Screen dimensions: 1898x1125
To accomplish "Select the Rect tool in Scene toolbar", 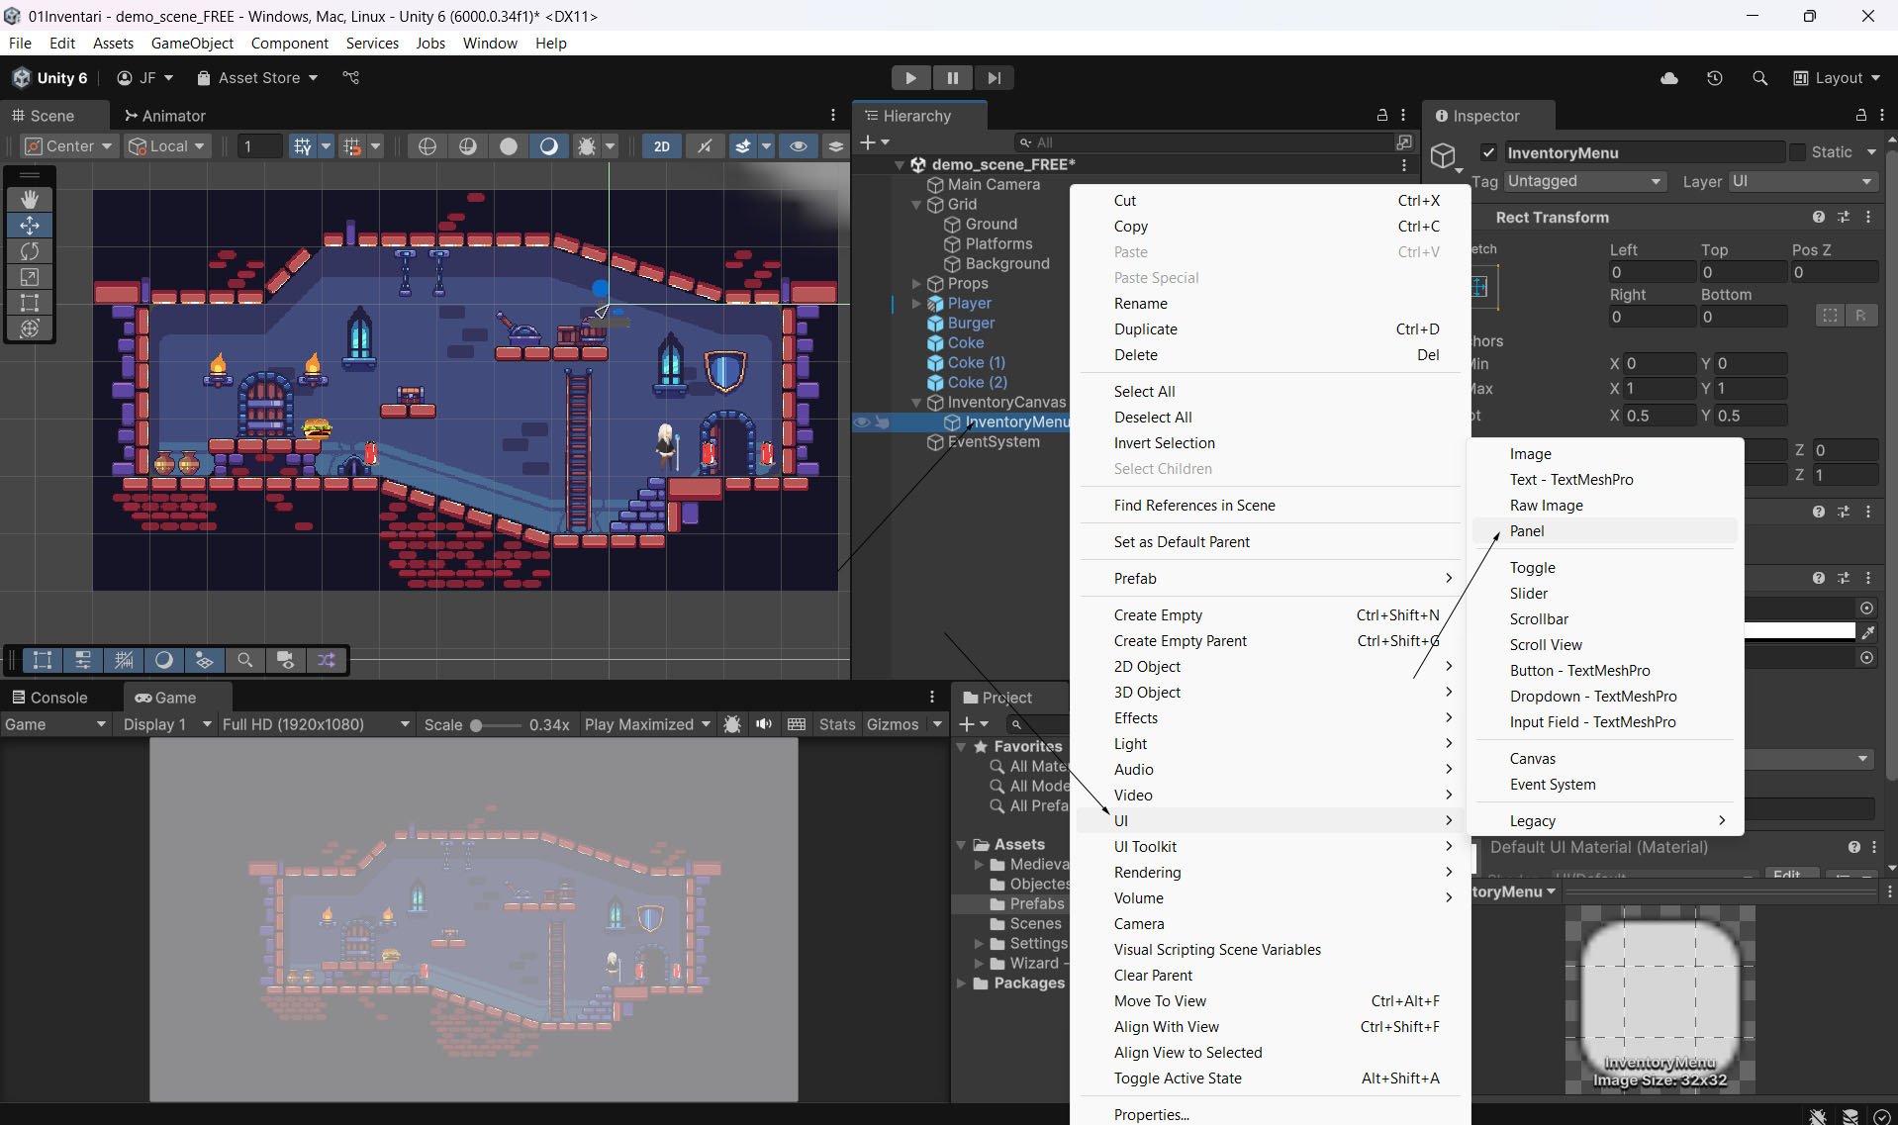I will point(30,303).
